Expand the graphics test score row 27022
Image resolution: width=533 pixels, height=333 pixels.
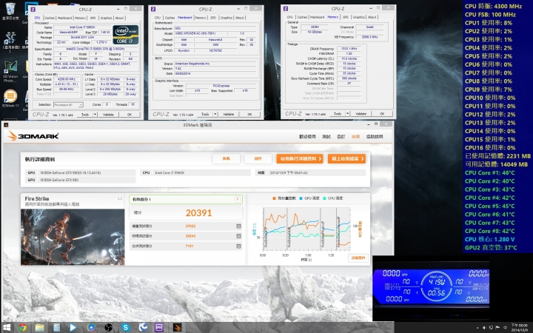click(x=238, y=226)
